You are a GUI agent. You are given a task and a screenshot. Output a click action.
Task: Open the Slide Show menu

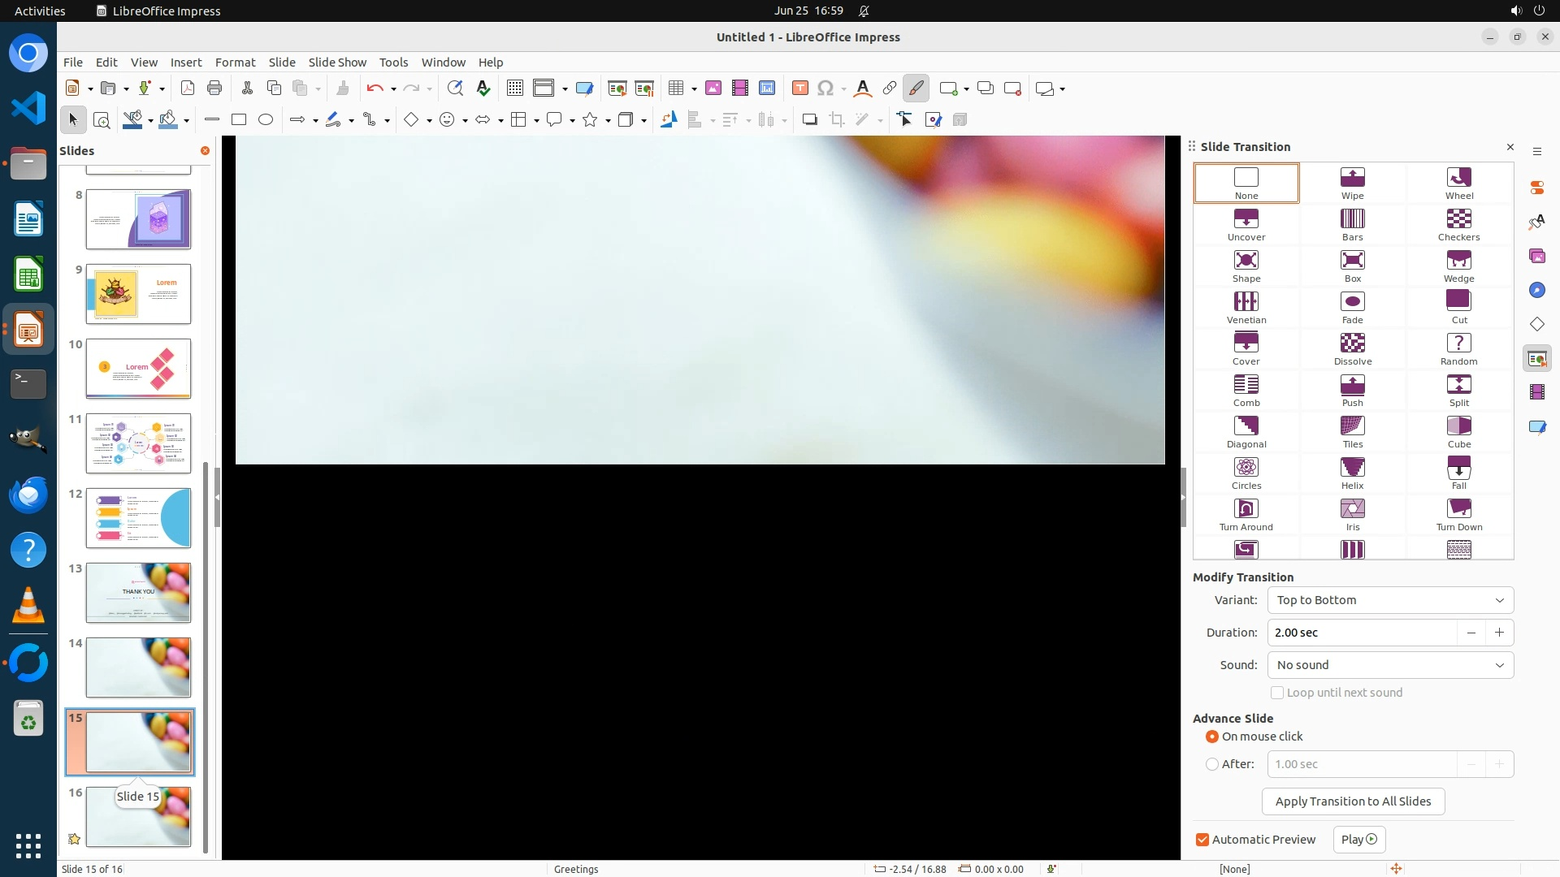(x=337, y=63)
